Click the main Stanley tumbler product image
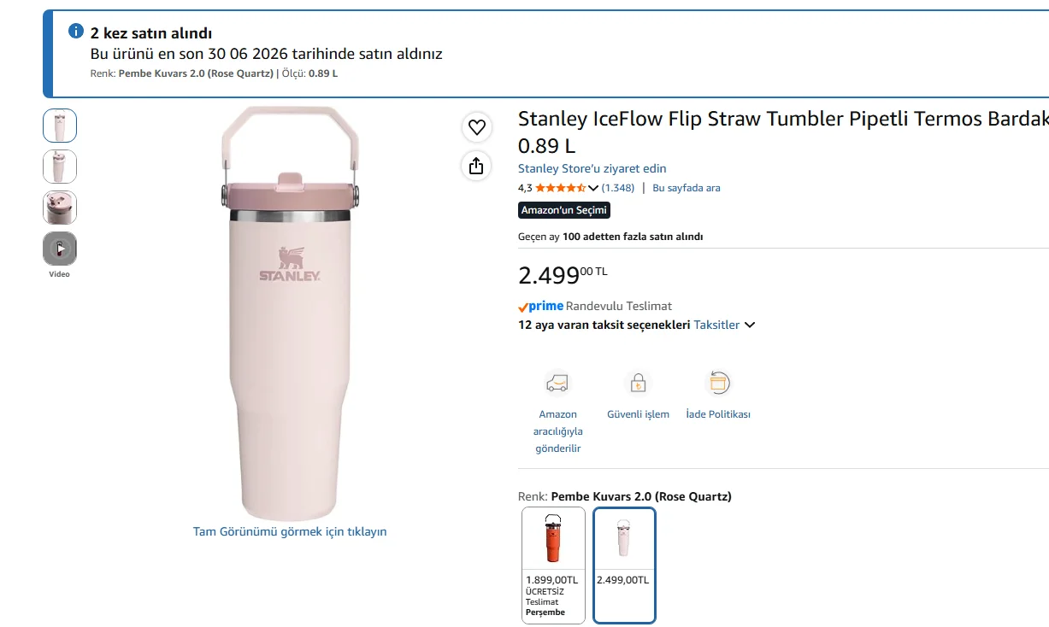 click(290, 313)
